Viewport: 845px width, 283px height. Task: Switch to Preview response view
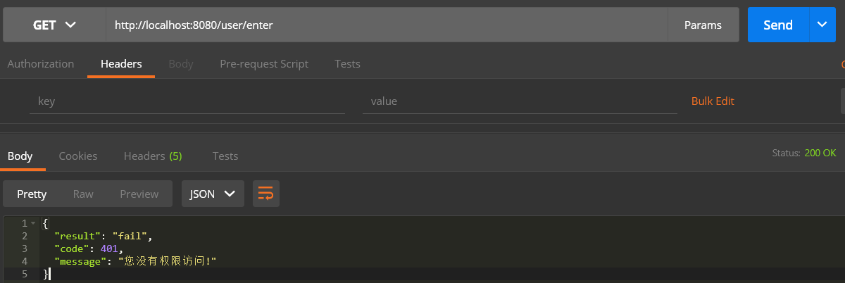139,194
